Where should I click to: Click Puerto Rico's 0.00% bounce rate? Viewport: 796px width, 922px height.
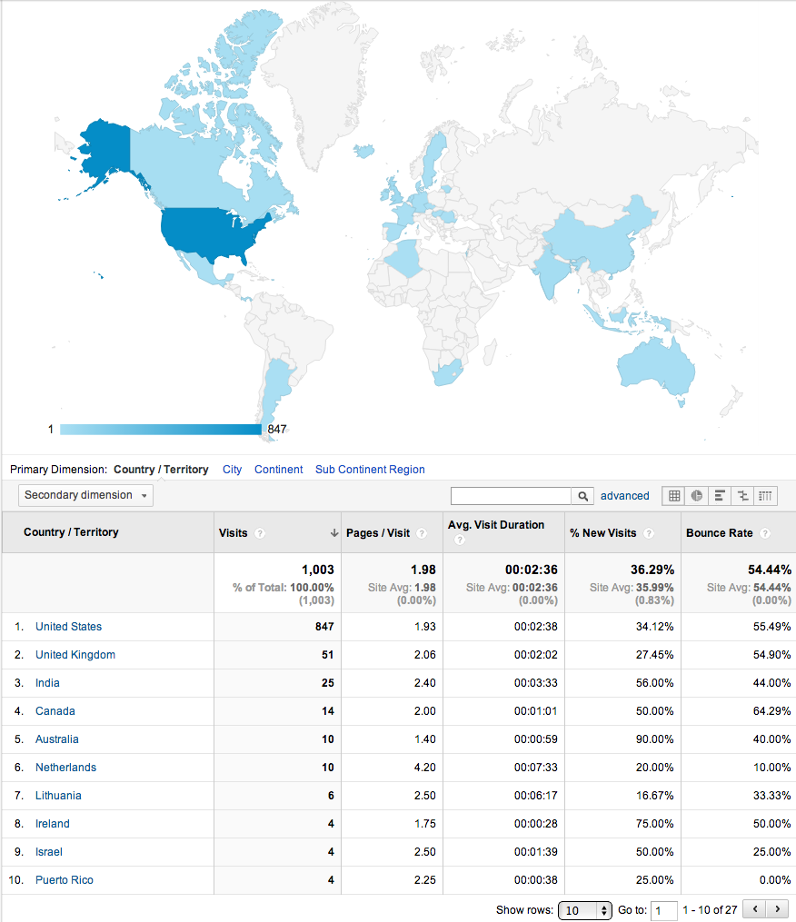click(x=775, y=881)
